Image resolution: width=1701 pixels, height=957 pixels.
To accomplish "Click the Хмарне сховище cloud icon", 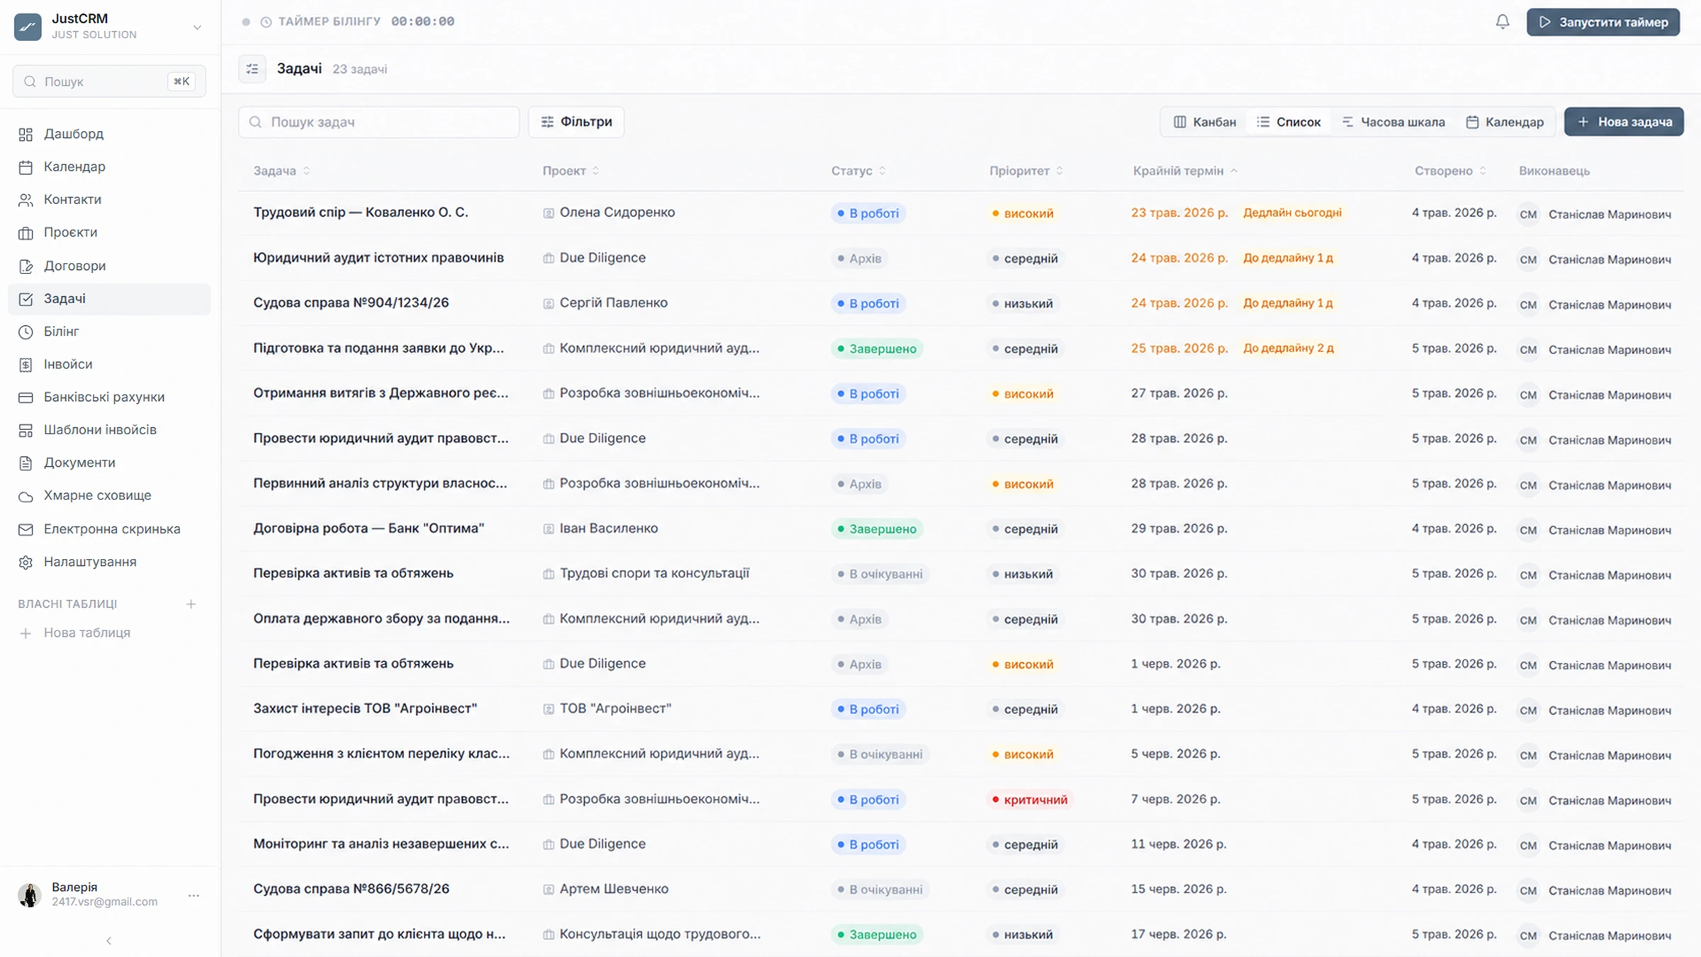I will pos(26,496).
